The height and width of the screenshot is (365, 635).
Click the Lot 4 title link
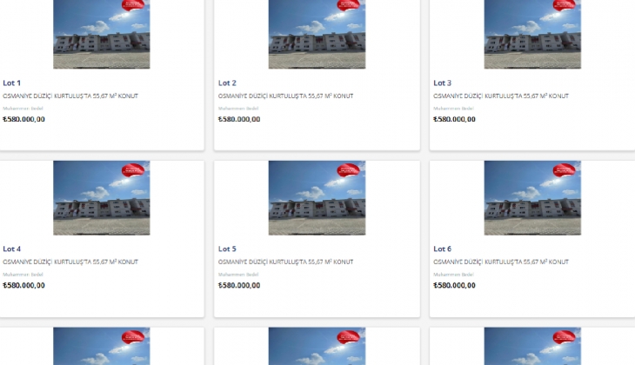12,249
